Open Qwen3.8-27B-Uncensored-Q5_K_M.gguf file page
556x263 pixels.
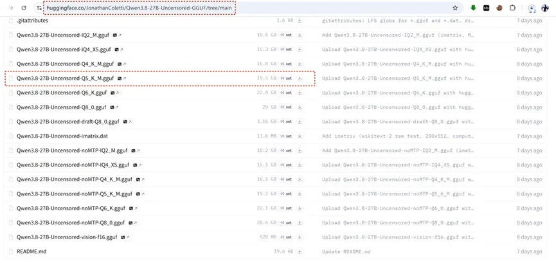66,78
